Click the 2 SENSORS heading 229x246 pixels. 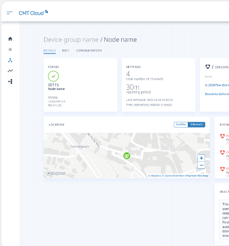click(x=220, y=67)
